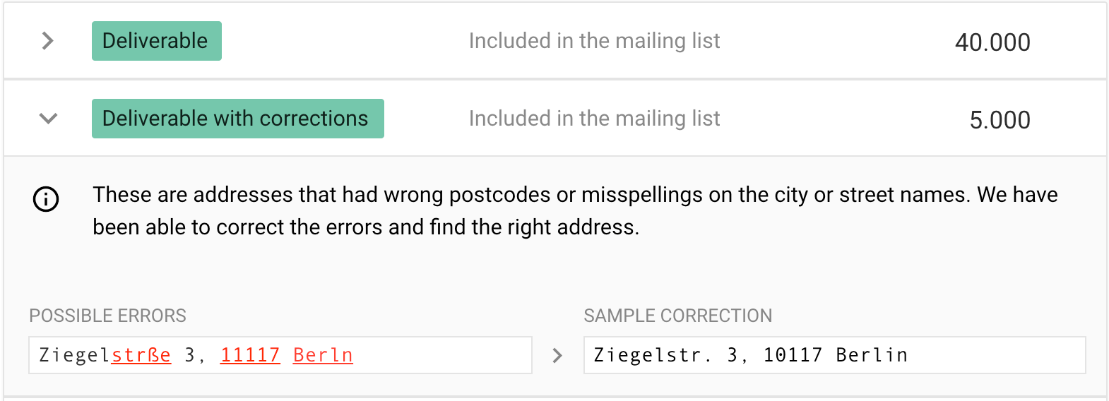Click the 40.000 count value
Image resolution: width=1109 pixels, height=401 pixels.
pos(992,42)
